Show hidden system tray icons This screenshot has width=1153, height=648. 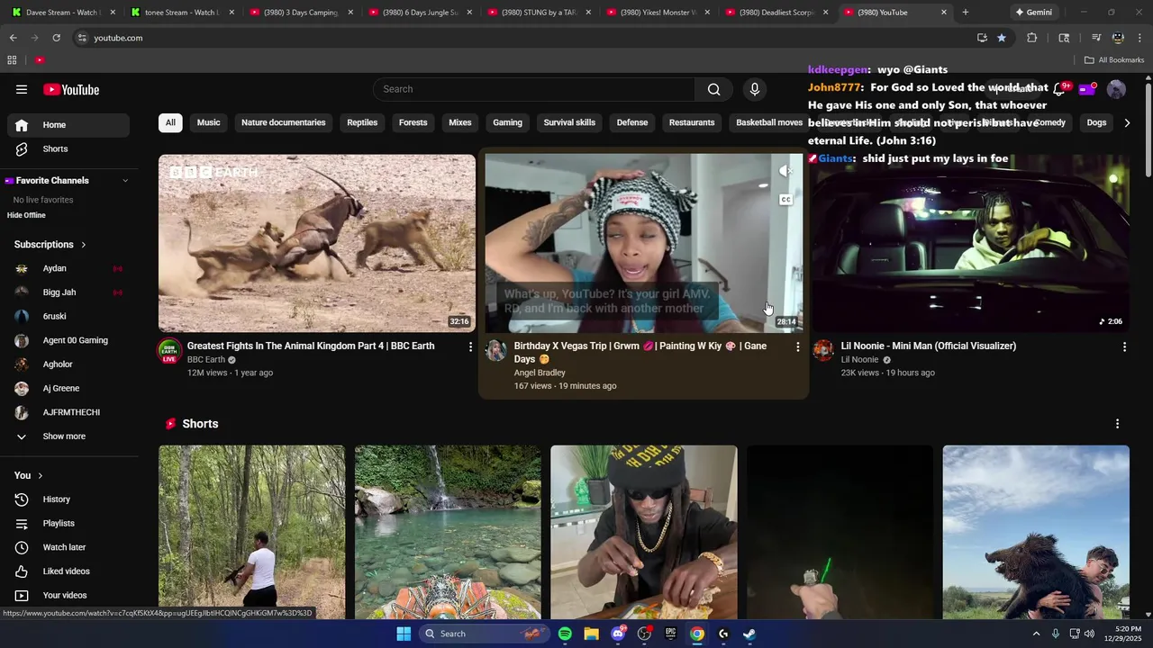point(1036,634)
